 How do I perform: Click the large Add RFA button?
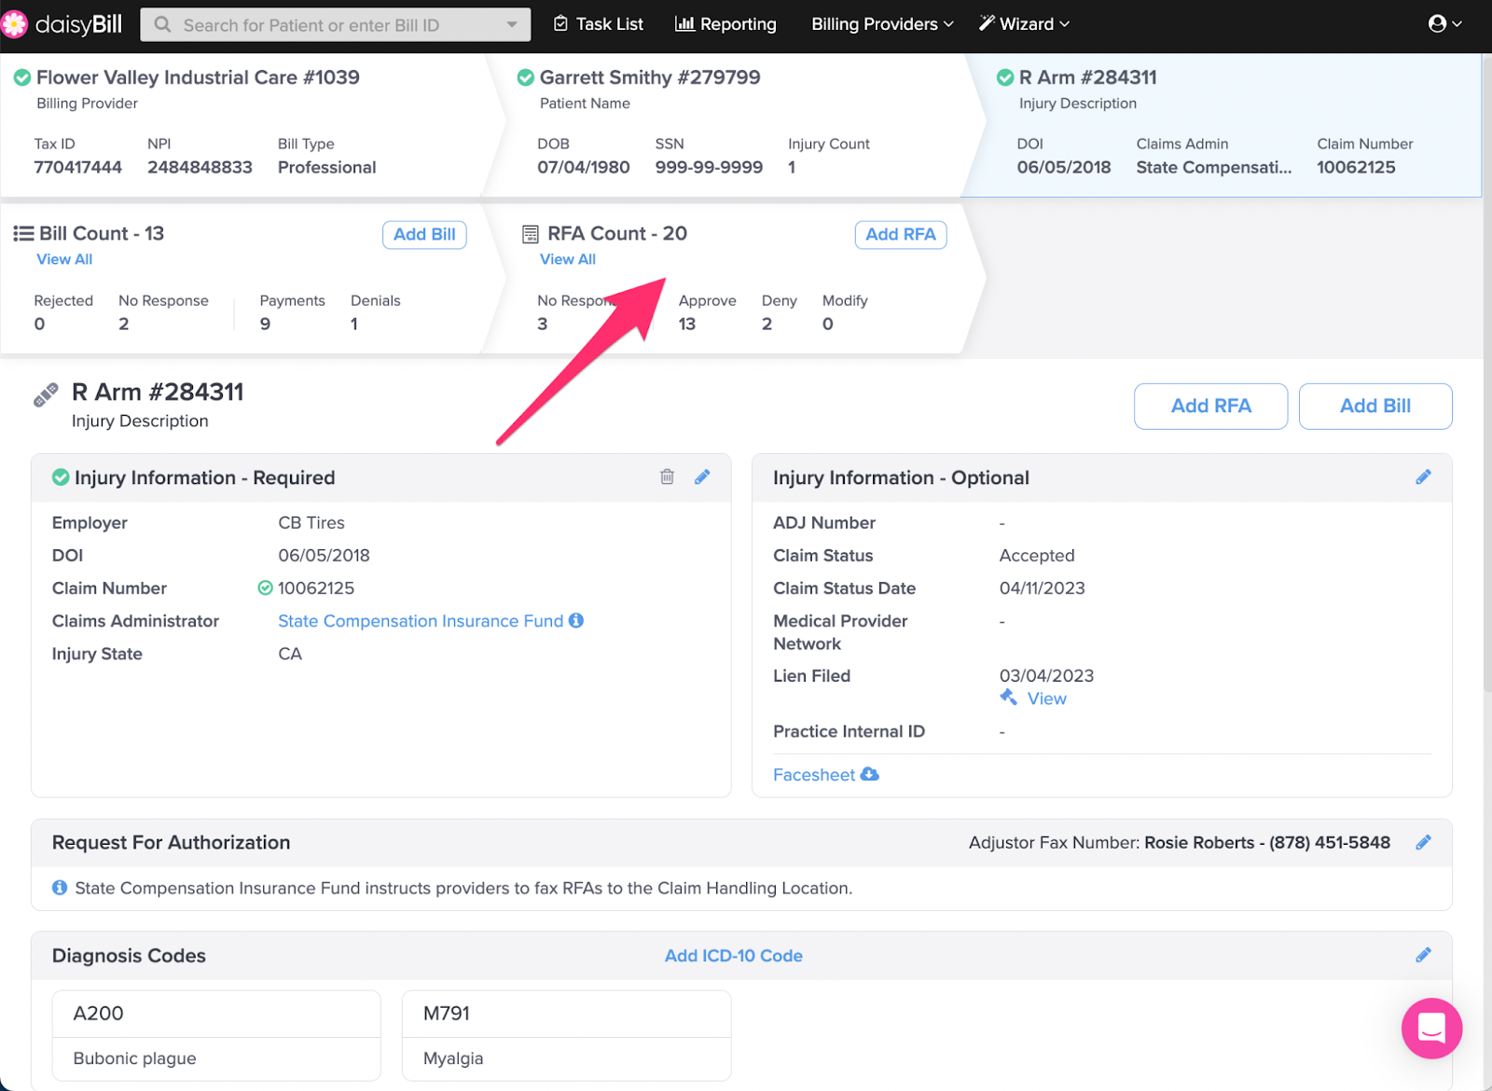coord(1210,406)
